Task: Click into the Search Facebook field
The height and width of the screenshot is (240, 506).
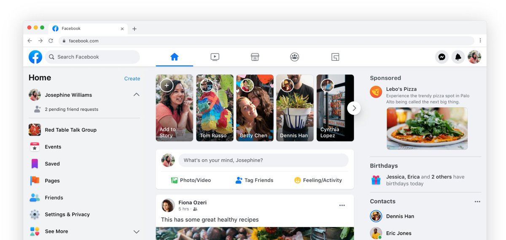Action: (x=92, y=57)
